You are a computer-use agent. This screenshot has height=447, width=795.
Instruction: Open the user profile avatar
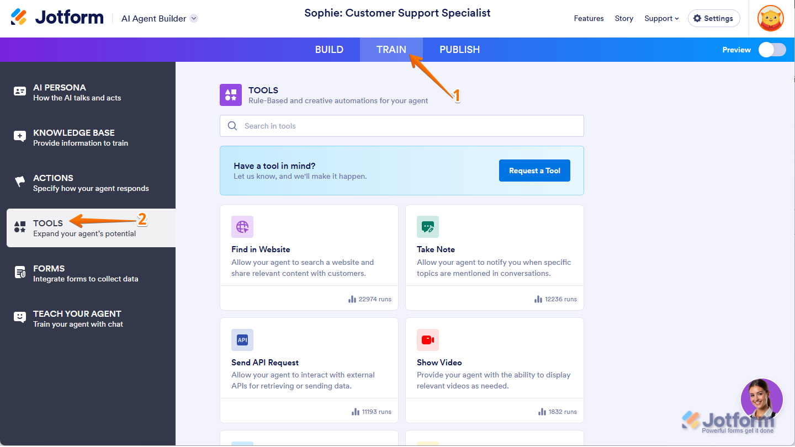pyautogui.click(x=770, y=18)
